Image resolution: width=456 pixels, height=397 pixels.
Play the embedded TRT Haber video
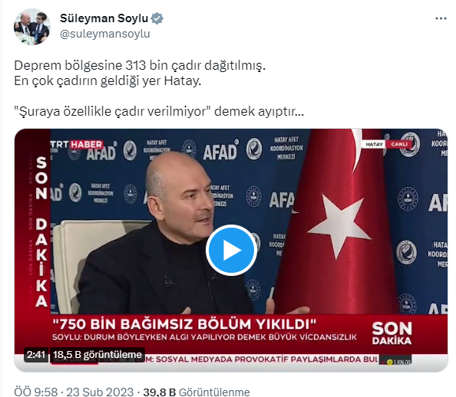point(231,250)
